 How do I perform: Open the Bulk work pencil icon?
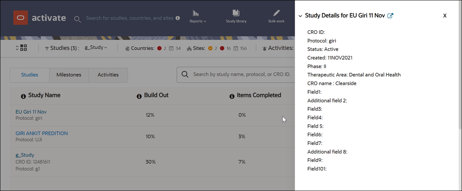(x=276, y=13)
